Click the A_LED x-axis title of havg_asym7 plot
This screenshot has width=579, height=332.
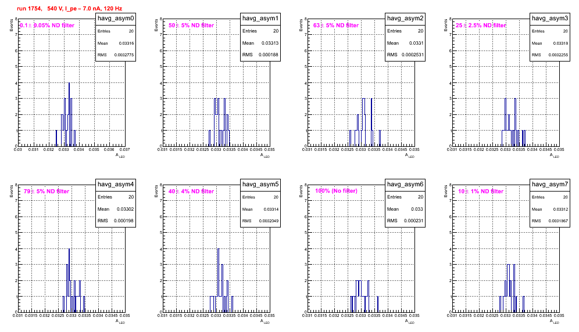point(555,322)
